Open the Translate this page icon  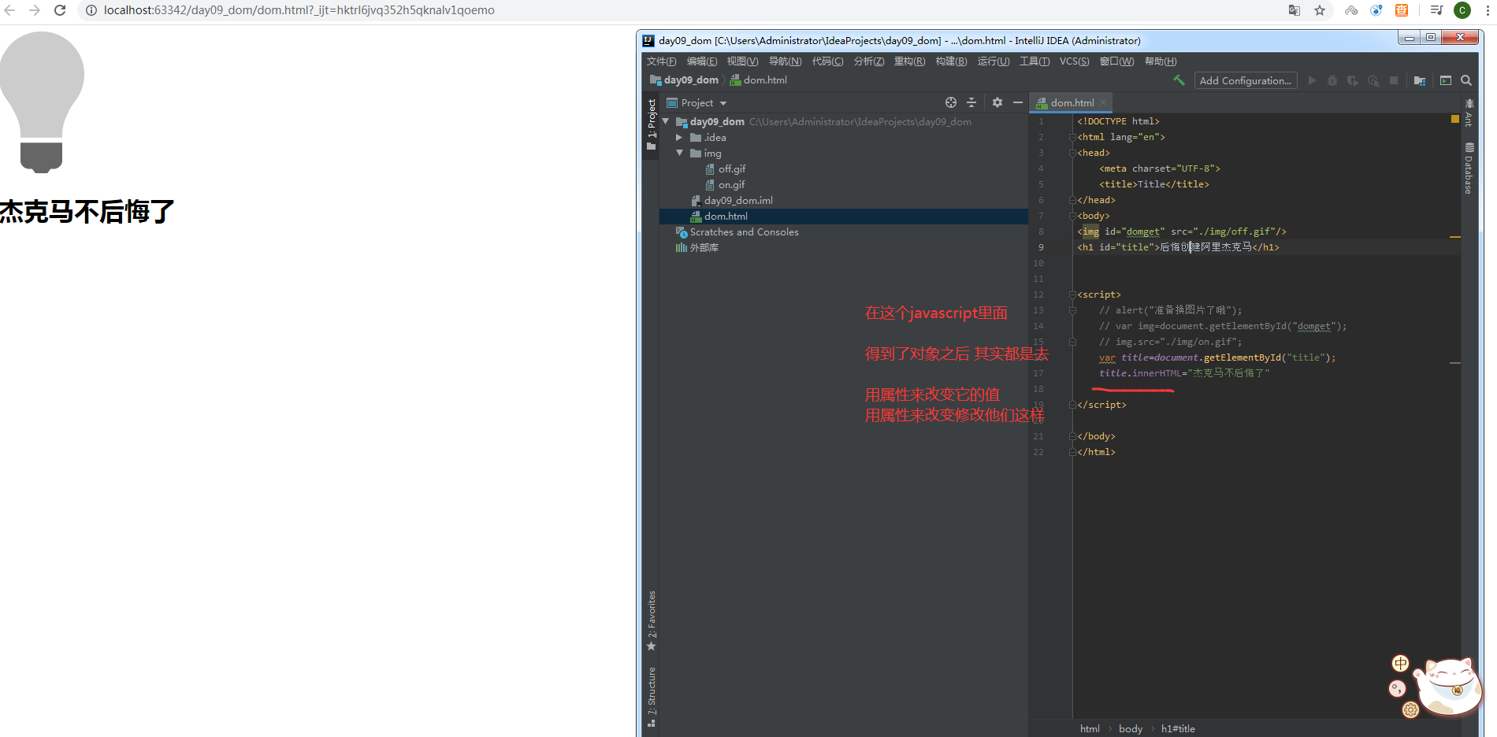(1295, 10)
